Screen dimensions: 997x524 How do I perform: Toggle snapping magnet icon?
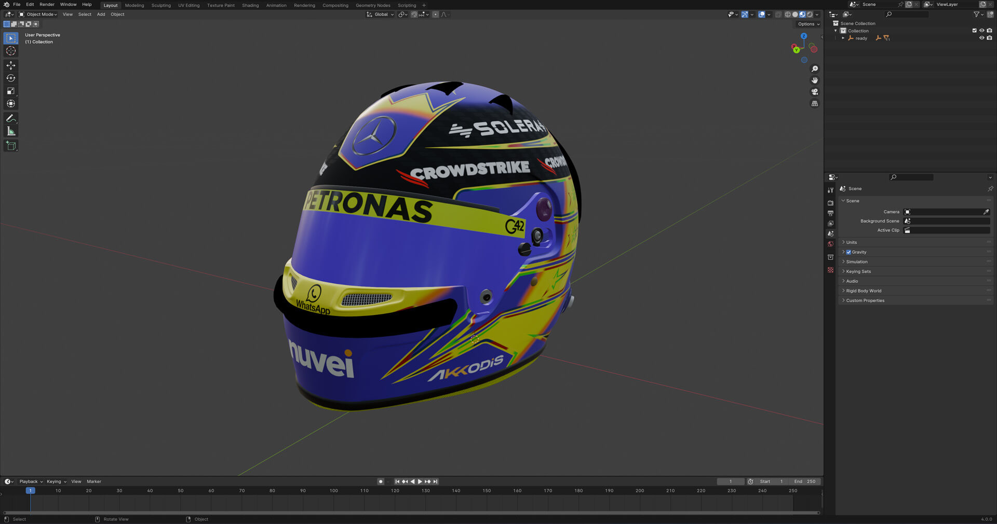coord(414,15)
